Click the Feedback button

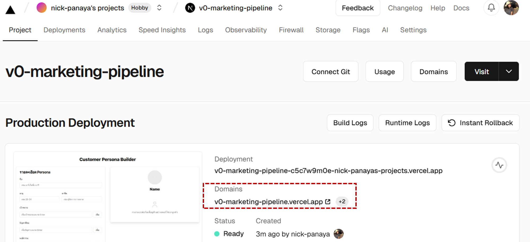tap(358, 8)
